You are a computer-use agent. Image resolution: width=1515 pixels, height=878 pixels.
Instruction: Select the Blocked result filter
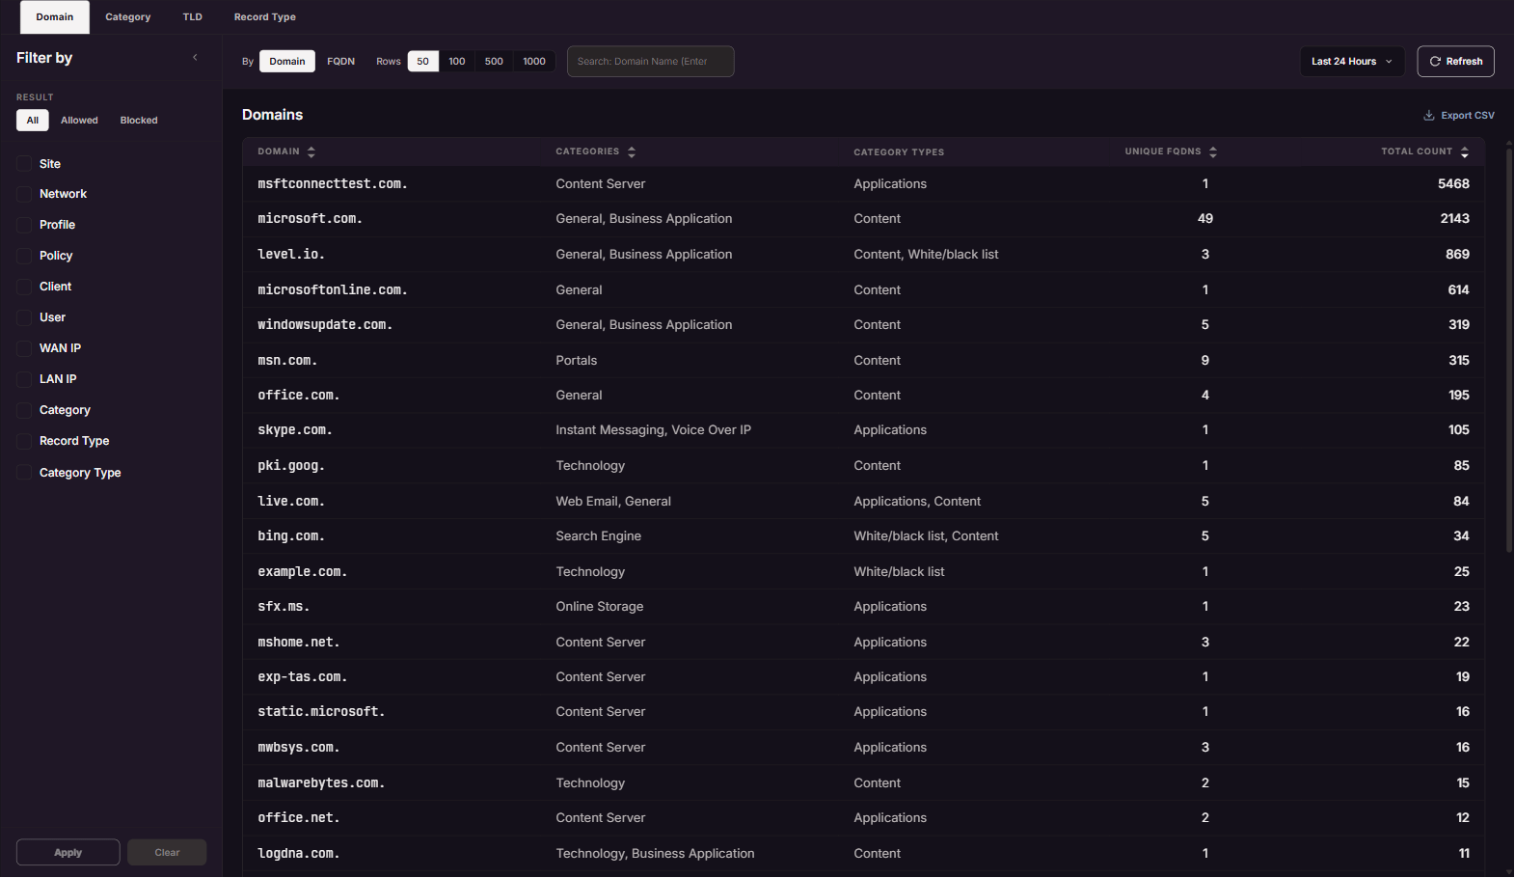(139, 121)
